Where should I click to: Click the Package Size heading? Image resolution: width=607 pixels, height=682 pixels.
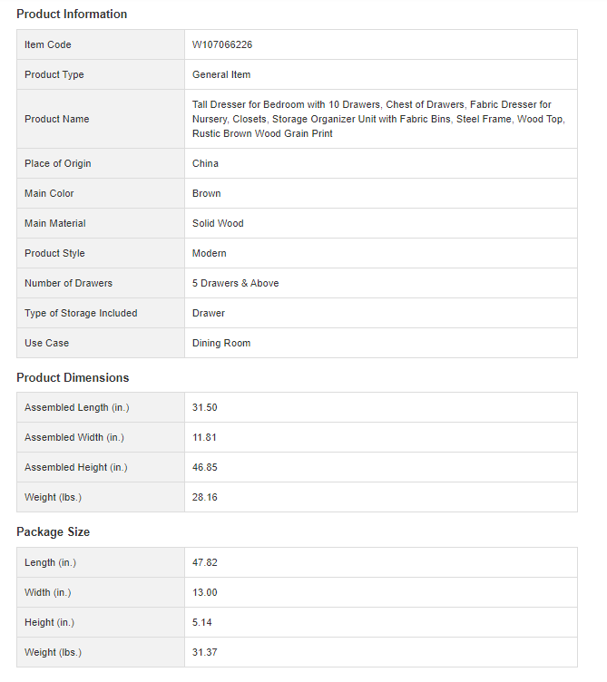coord(53,531)
